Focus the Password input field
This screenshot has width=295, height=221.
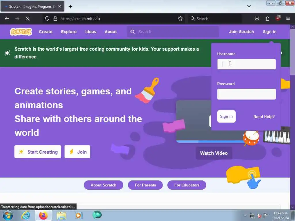point(247,94)
